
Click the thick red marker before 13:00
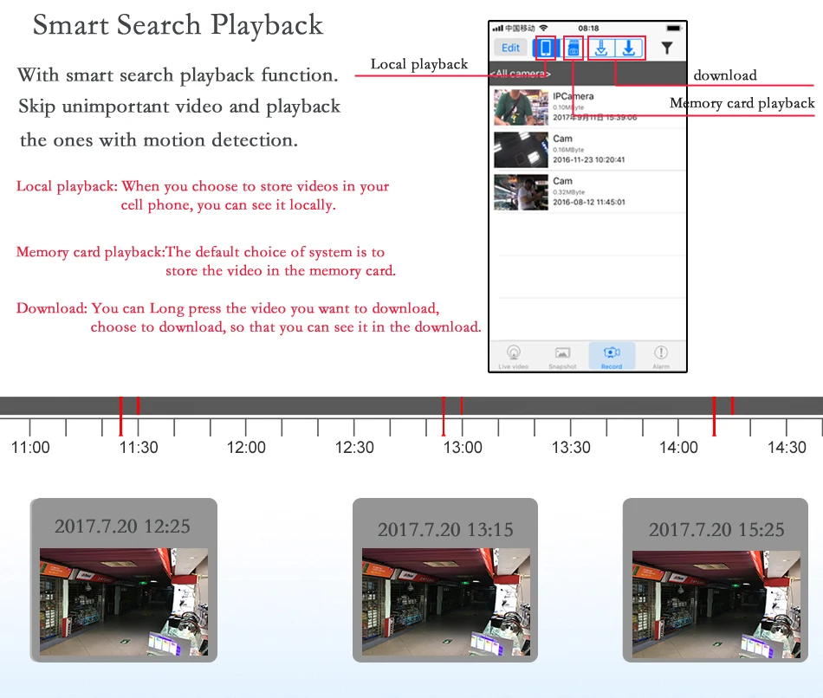tap(444, 417)
